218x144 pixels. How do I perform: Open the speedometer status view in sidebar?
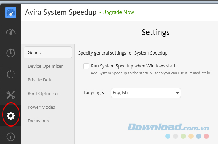pyautogui.click(x=11, y=32)
